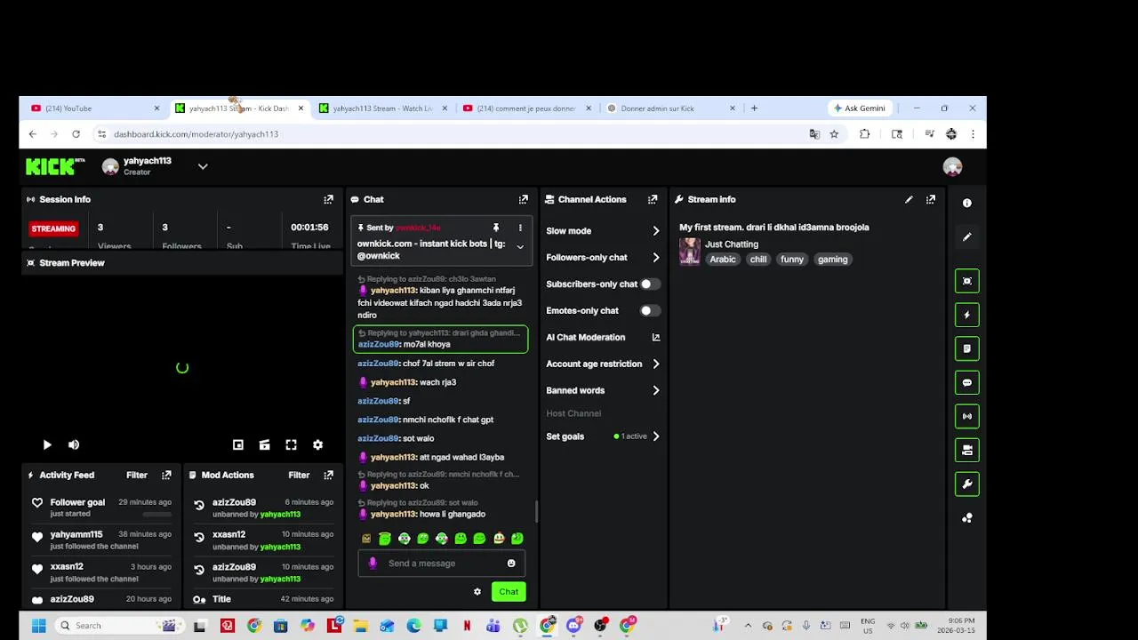Pop out the Activity Feed panel
The image size is (1138, 640).
click(166, 475)
